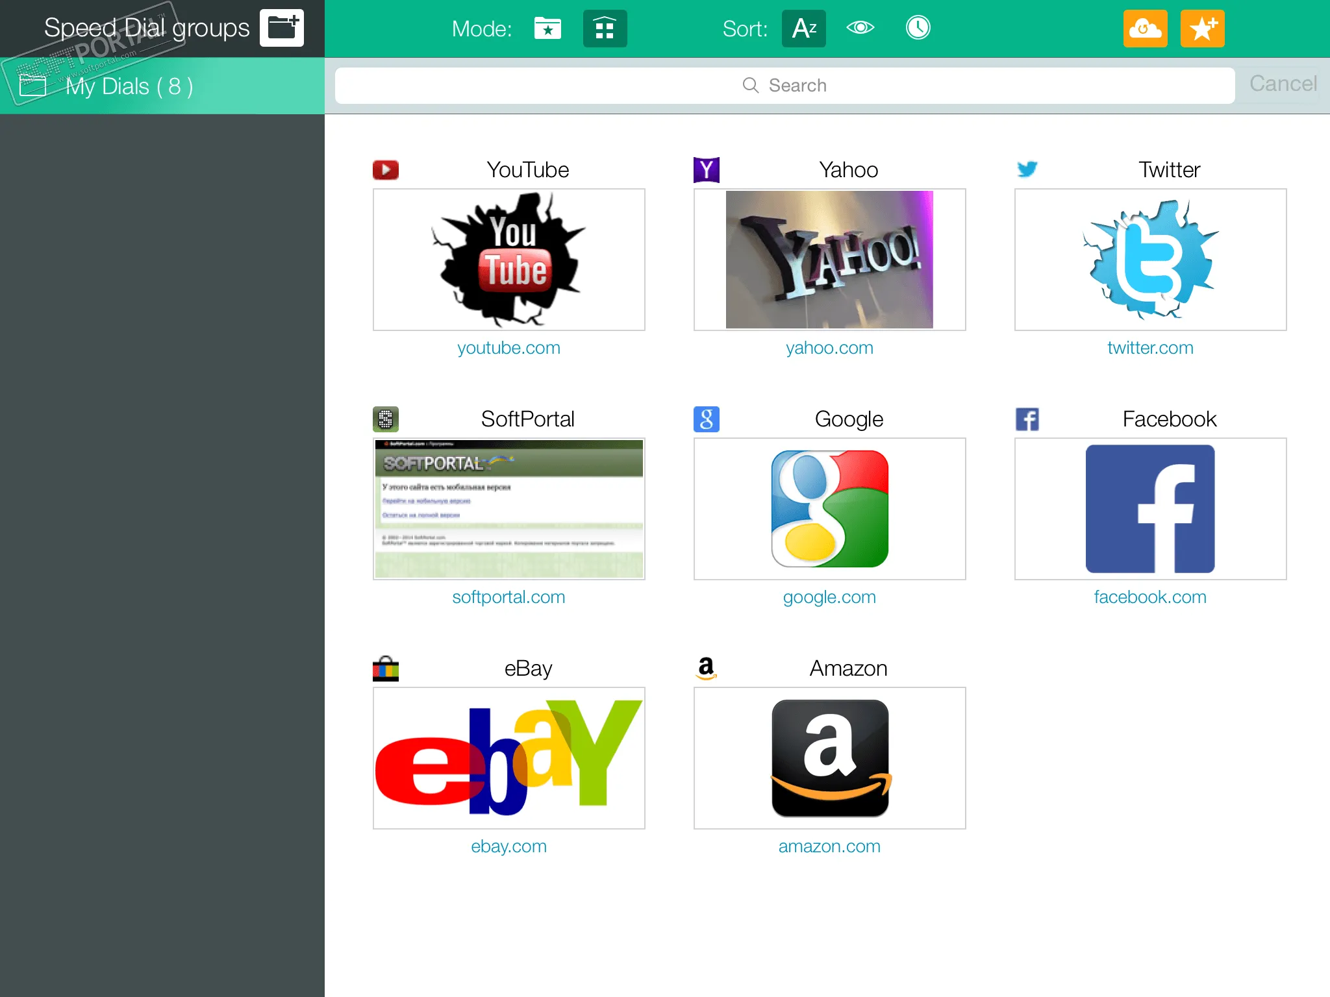This screenshot has height=997, width=1330.
Task: Follow the google.com link
Action: coord(830,597)
